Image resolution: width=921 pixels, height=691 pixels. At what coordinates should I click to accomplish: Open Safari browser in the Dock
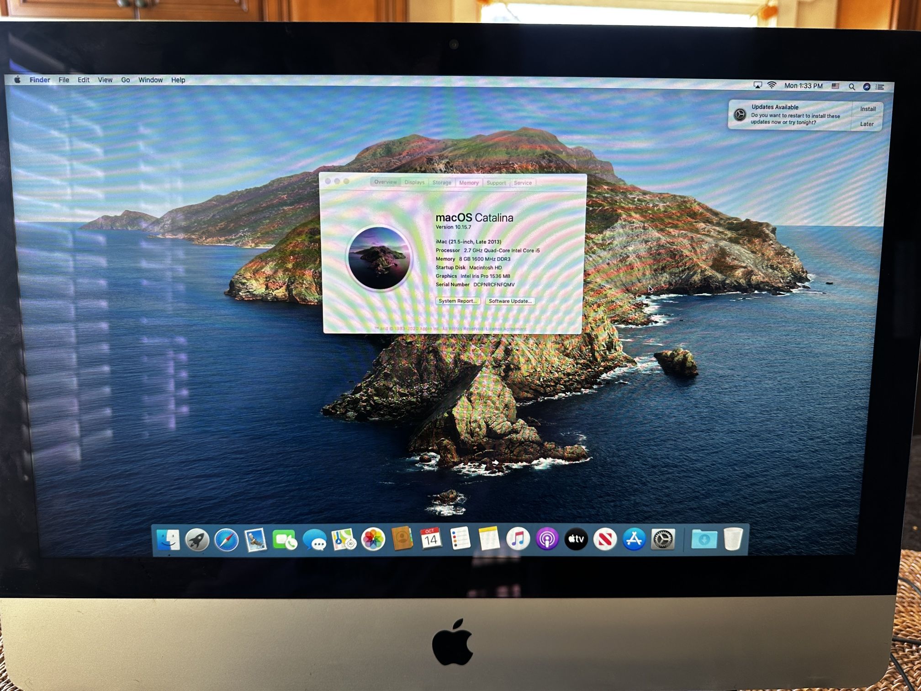pos(227,540)
